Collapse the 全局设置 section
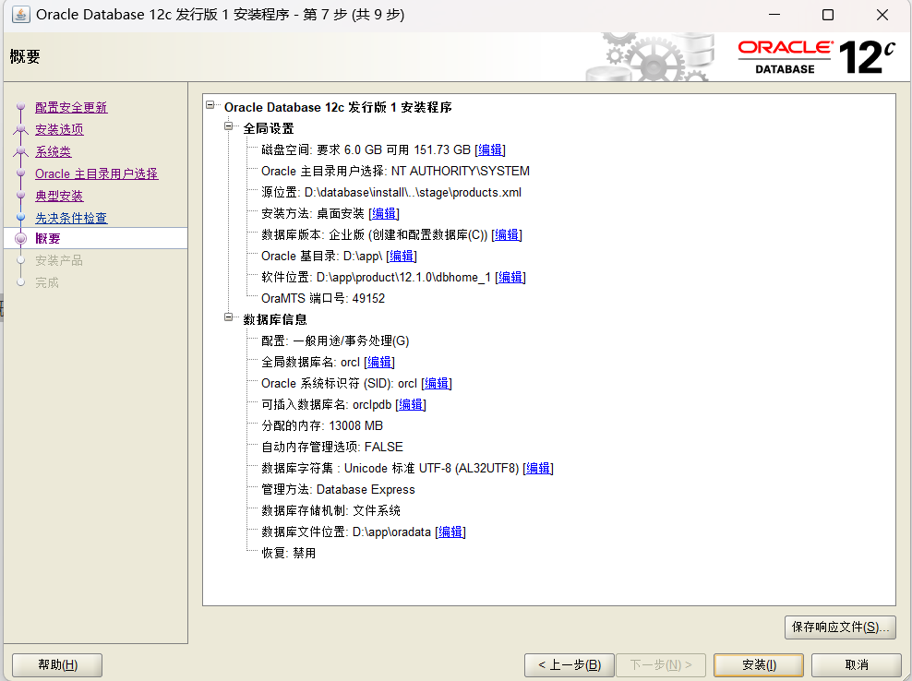The image size is (912, 681). pyautogui.click(x=229, y=126)
